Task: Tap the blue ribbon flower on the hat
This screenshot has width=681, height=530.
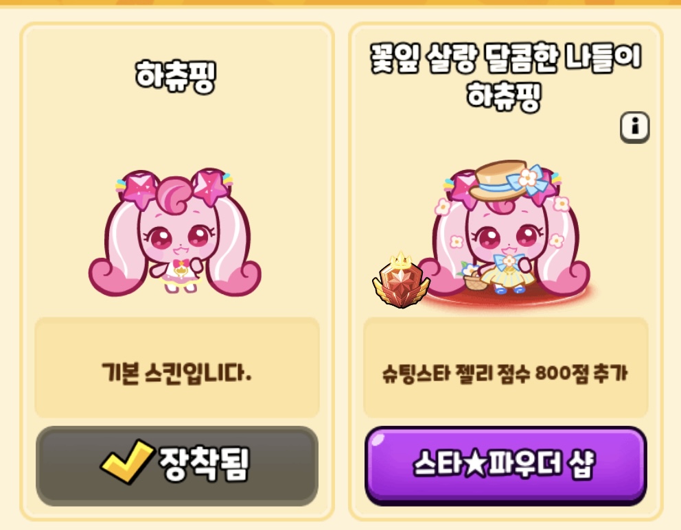Action: point(527,178)
